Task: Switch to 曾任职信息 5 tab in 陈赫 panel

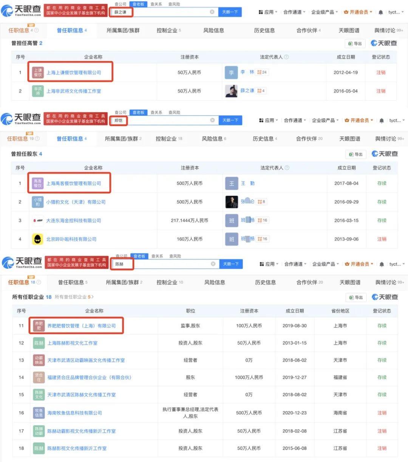Action: coord(73,282)
